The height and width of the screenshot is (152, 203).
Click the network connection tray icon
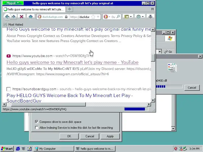180,149
